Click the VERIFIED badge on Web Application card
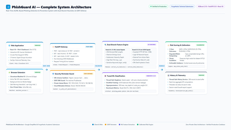 point(38,45)
